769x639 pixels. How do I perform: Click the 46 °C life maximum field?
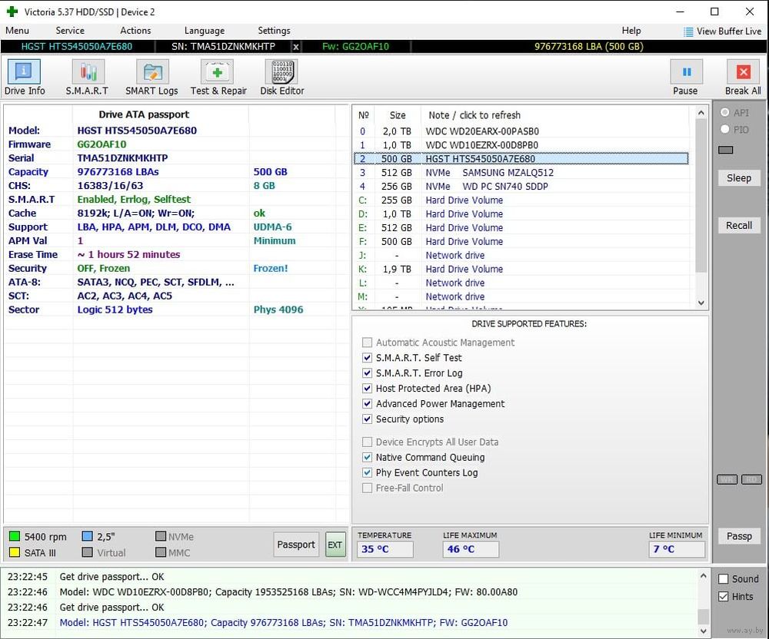471,549
